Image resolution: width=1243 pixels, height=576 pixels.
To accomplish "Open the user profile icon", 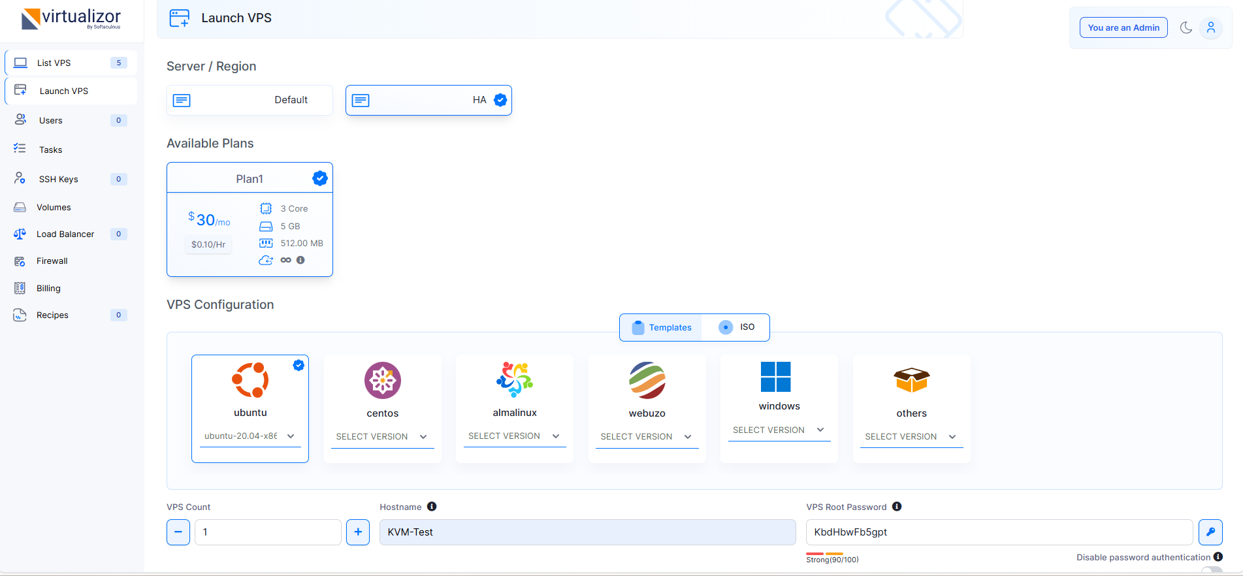I will point(1211,27).
